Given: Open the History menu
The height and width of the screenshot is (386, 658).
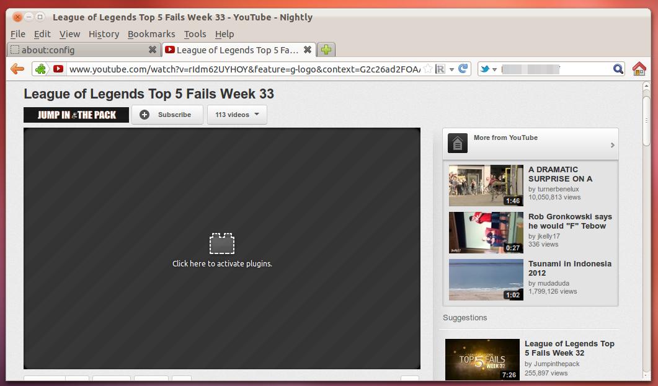Looking at the screenshot, I should (104, 34).
